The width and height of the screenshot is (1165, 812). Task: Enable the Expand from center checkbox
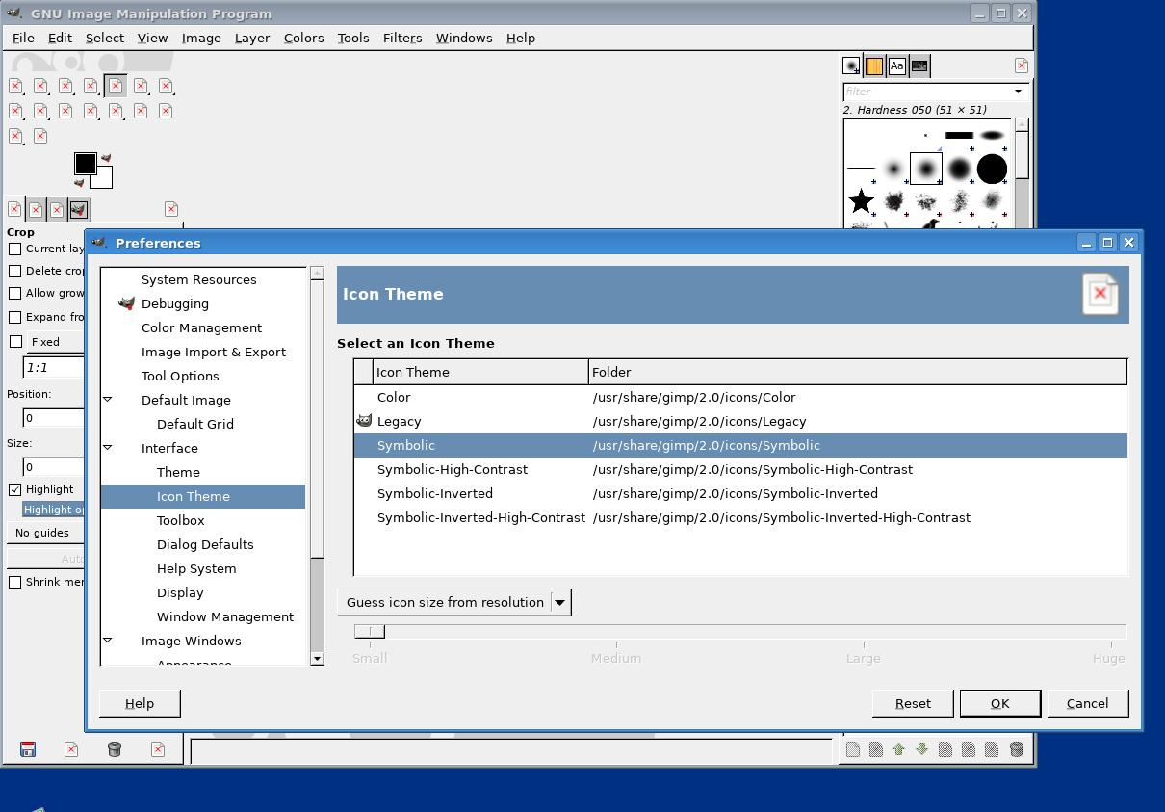click(15, 317)
